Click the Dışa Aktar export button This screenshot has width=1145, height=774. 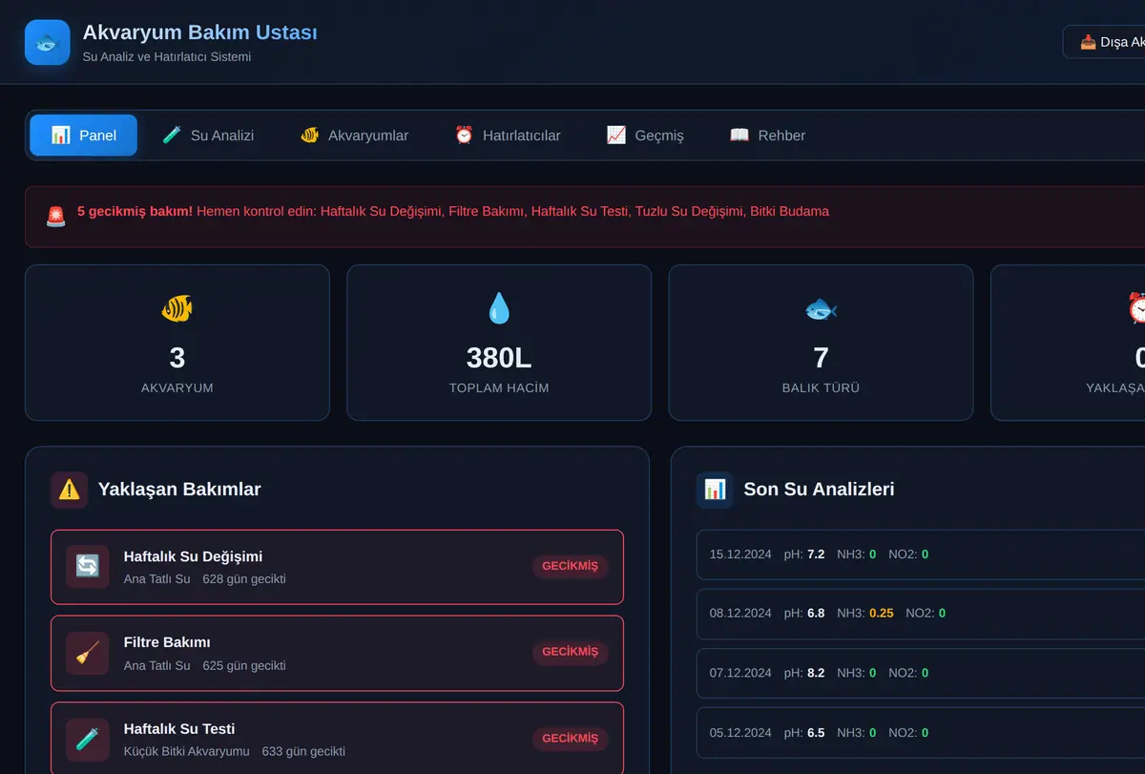(1105, 42)
